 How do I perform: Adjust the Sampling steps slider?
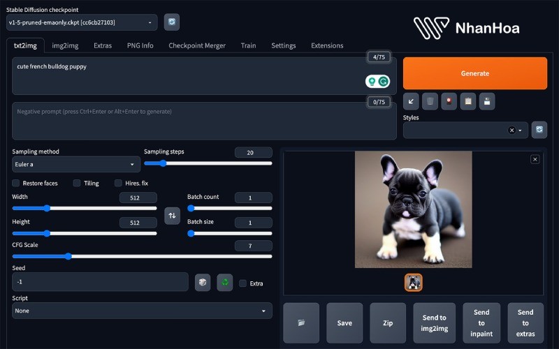point(208,163)
